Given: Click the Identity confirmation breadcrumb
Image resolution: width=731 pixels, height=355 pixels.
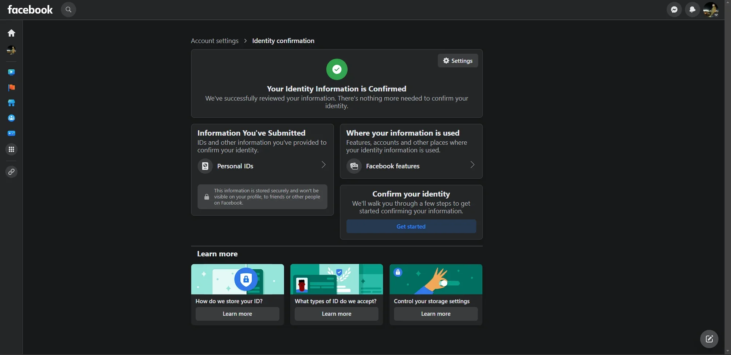Looking at the screenshot, I should click(283, 41).
